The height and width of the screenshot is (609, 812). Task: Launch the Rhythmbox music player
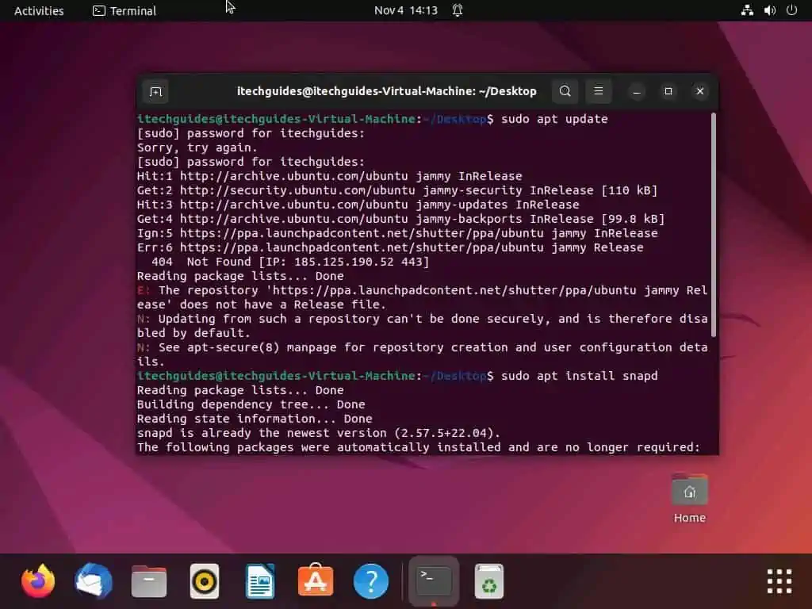pos(204,581)
